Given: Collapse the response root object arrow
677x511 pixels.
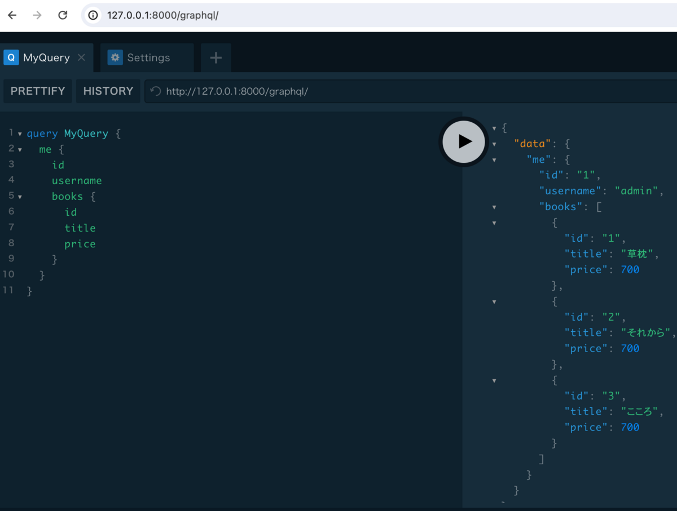Looking at the screenshot, I should (495, 128).
